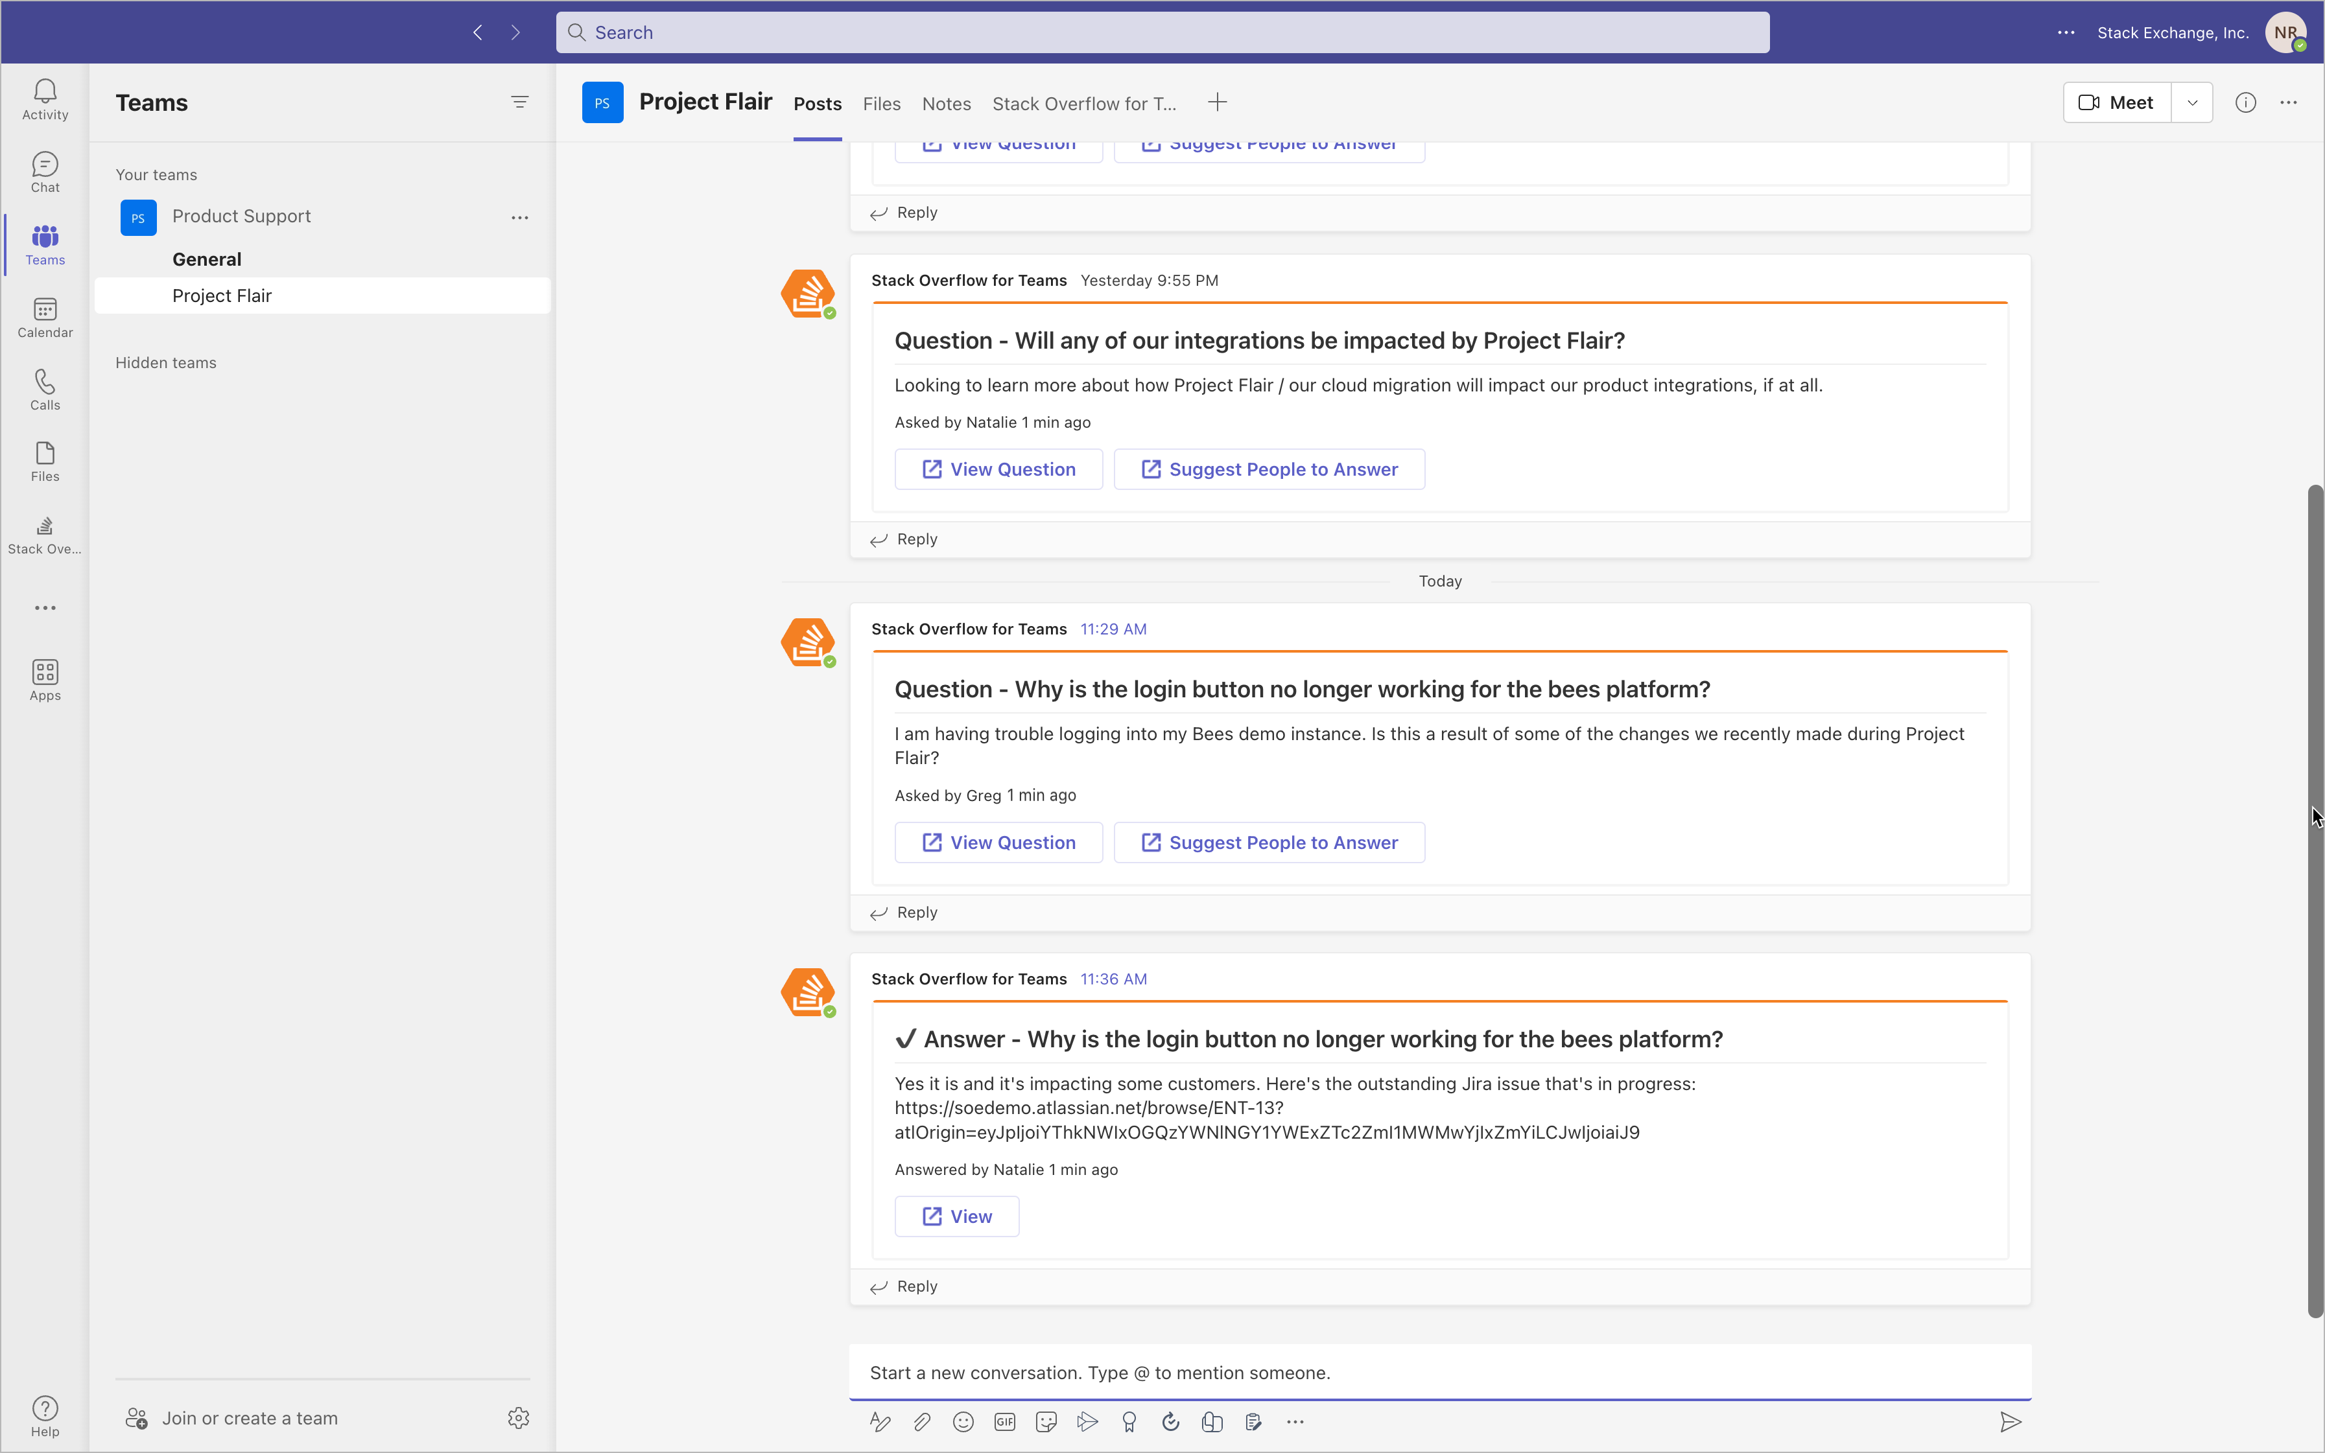The height and width of the screenshot is (1453, 2325).
Task: Join or create a team
Action: 231,1419
